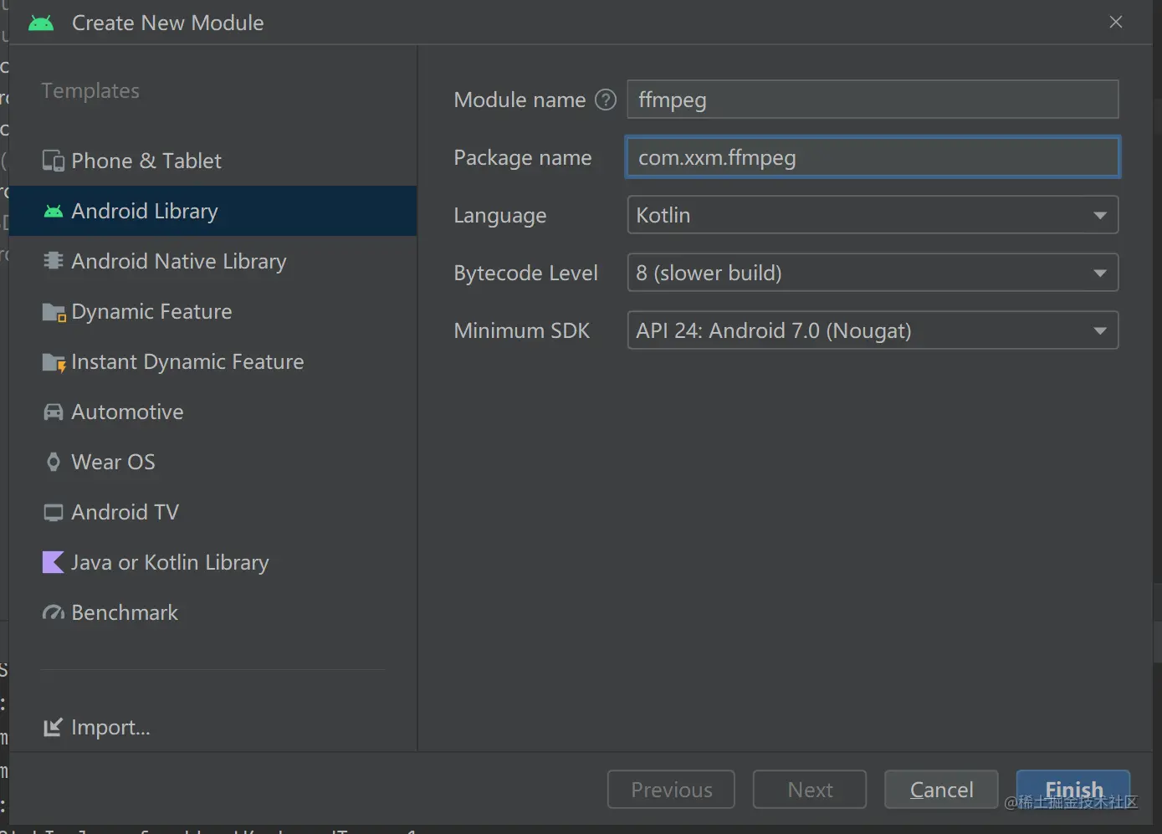Click the Module name label
1162x834 pixels.
point(520,100)
